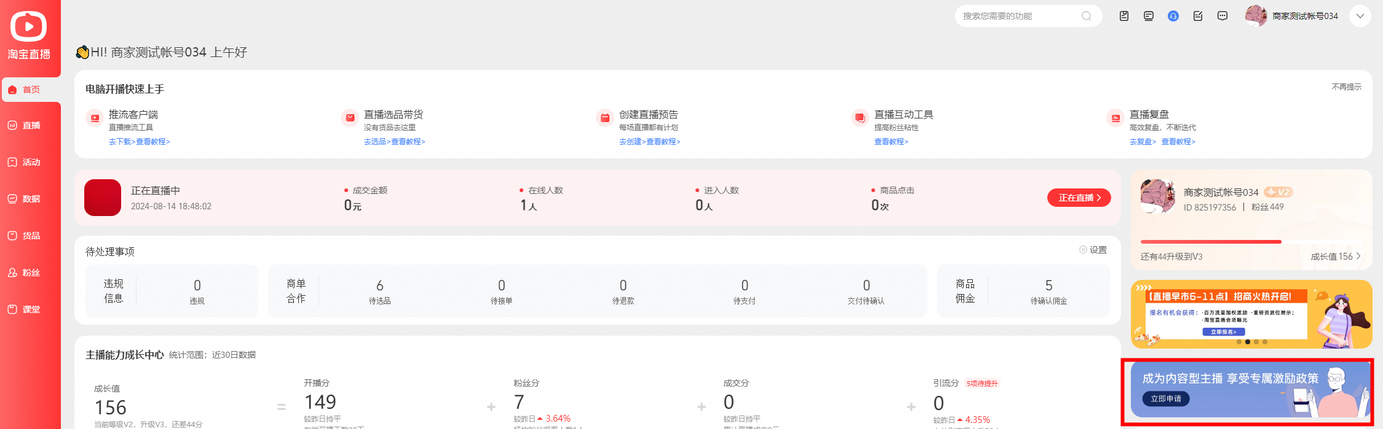Click the 去下载 link
This screenshot has width=1383, height=429.
[122, 142]
